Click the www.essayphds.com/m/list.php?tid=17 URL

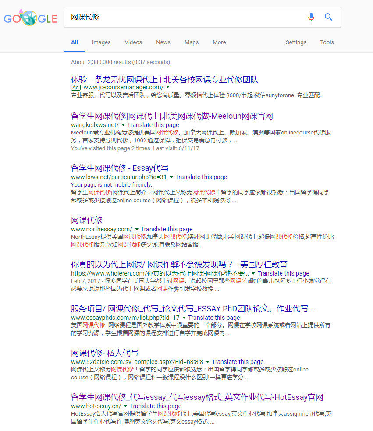125,318
